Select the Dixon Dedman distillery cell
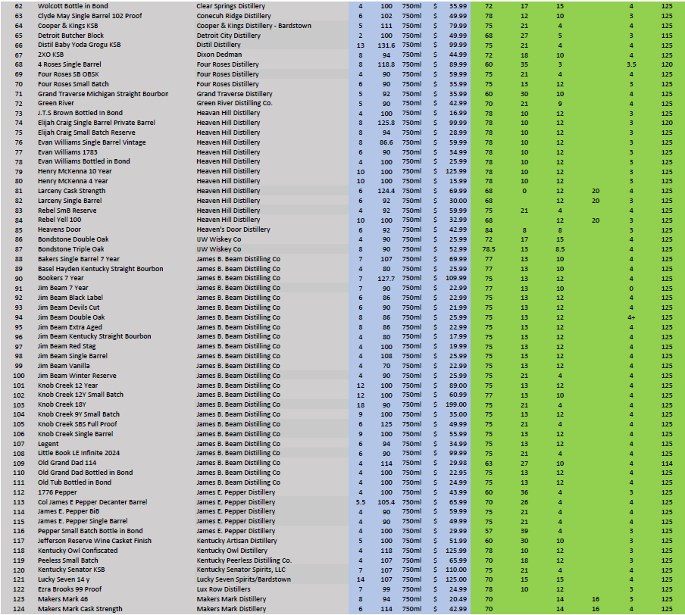685x615 pixels. click(219, 55)
